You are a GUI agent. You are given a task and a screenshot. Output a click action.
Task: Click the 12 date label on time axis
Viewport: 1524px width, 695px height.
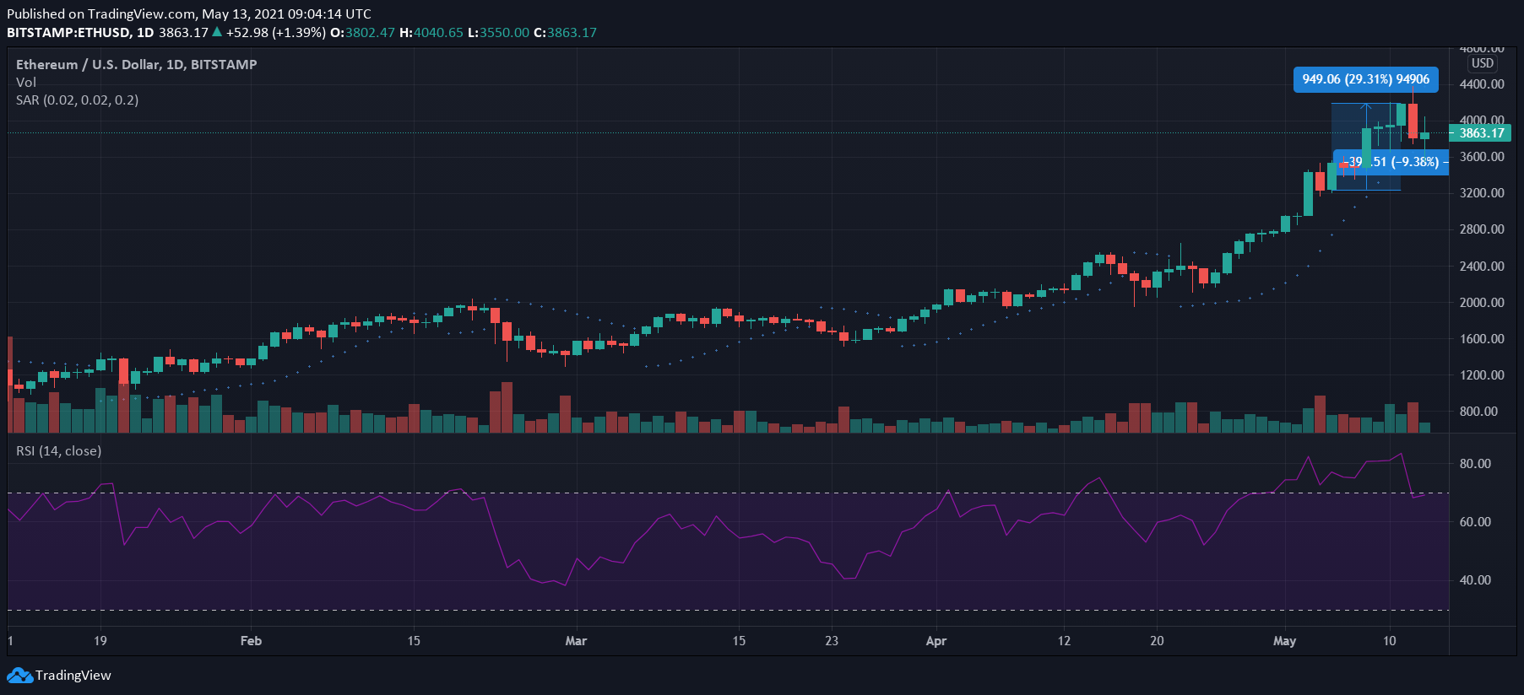pos(1064,641)
